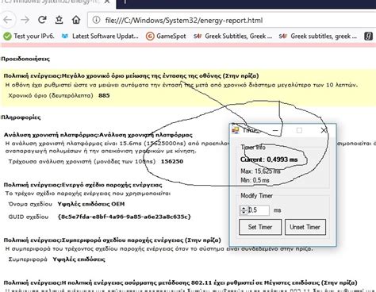Click the Min: 0,5 ms value
This screenshot has height=292, width=376.
[x=255, y=180]
